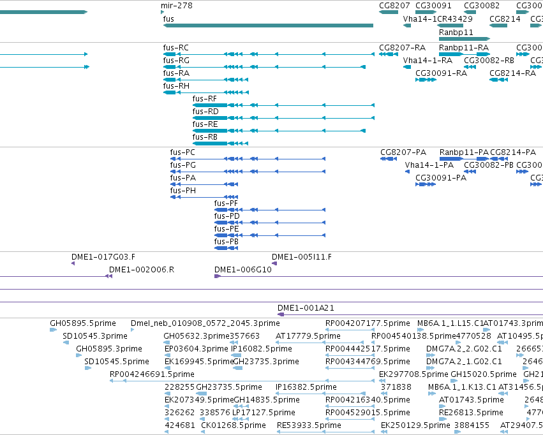The width and height of the screenshot is (543, 435).
Task: Select the CG8207-RA transcript
Action: [x=388, y=54]
